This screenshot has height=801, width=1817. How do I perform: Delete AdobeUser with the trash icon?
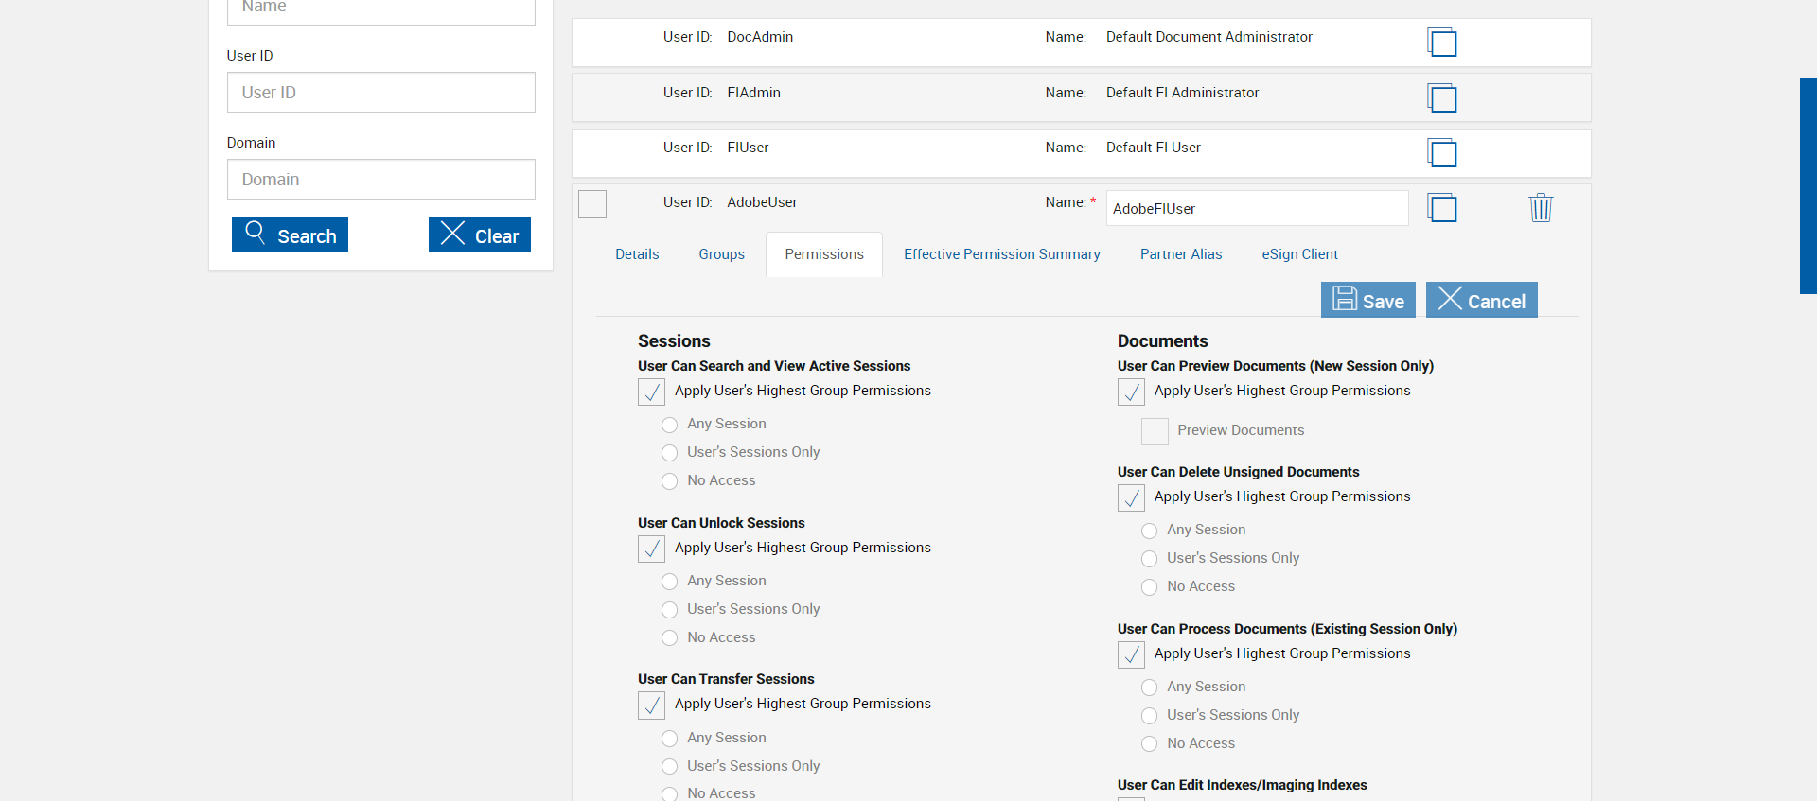[1541, 208]
